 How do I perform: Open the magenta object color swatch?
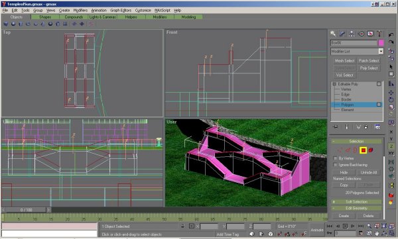(381, 43)
